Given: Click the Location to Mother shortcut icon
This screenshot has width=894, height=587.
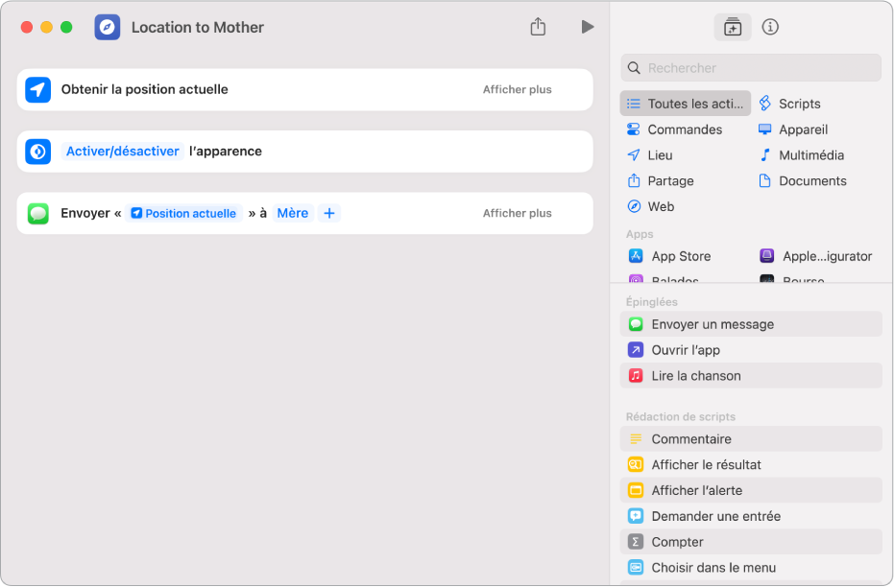Looking at the screenshot, I should pyautogui.click(x=108, y=27).
